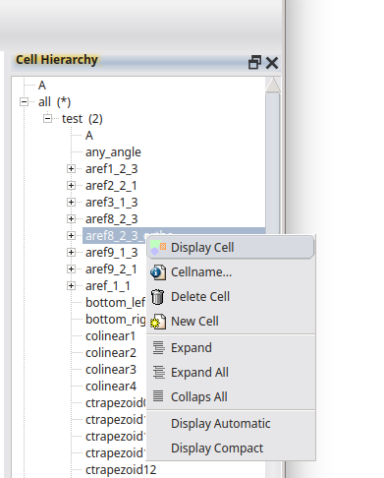384x478 pixels.
Task: Choose New Cell menu entry
Action: (231, 322)
